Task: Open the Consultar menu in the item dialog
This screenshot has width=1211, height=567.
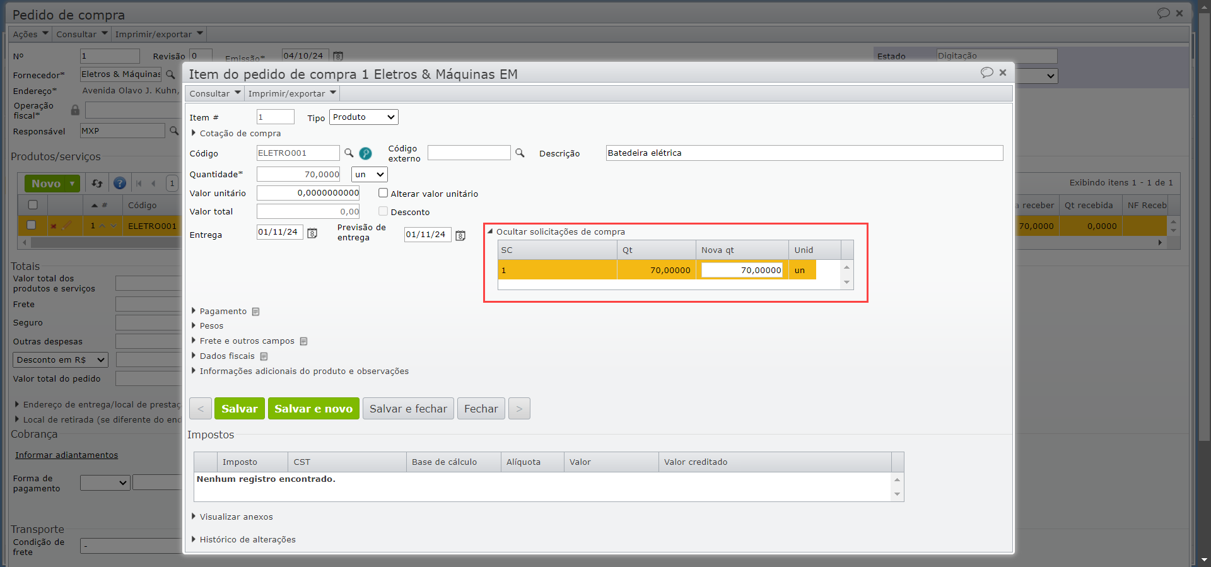Action: [x=215, y=93]
